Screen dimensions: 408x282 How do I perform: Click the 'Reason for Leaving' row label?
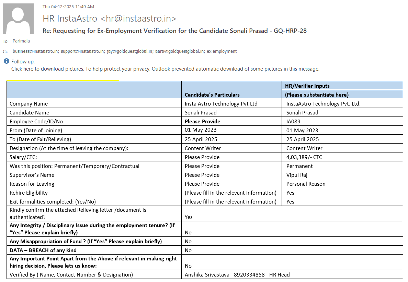click(x=32, y=184)
